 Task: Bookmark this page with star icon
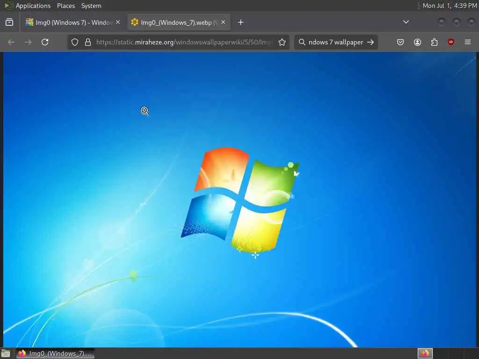point(282,42)
